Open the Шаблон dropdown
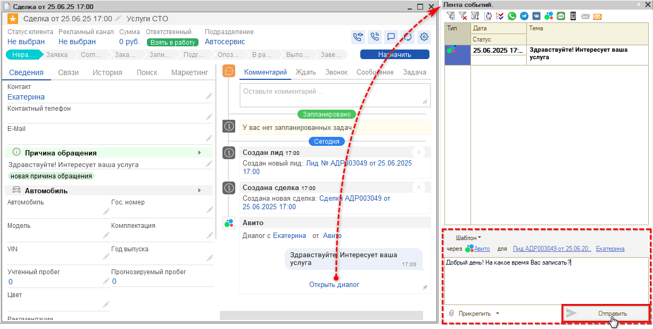The width and height of the screenshot is (653, 329). click(x=468, y=238)
